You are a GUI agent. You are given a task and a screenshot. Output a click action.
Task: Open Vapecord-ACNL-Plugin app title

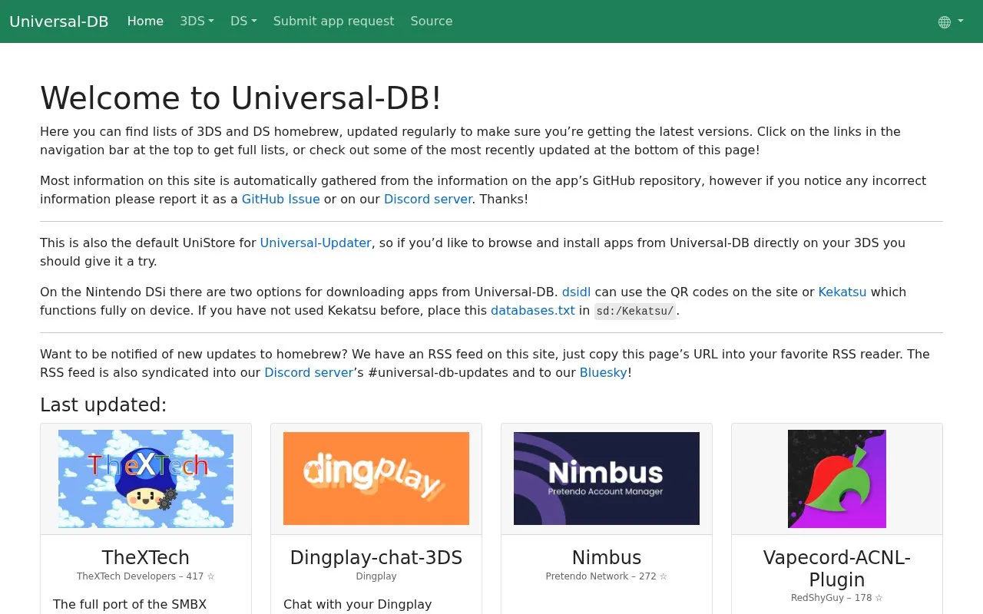(837, 569)
